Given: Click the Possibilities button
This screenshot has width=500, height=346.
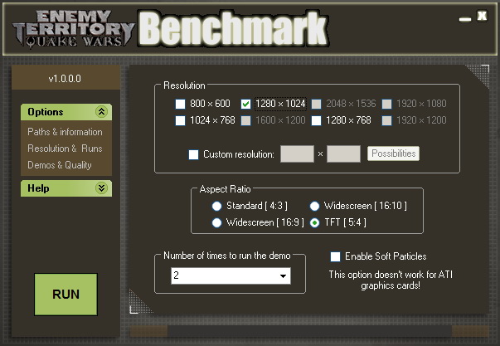Looking at the screenshot, I should (393, 154).
